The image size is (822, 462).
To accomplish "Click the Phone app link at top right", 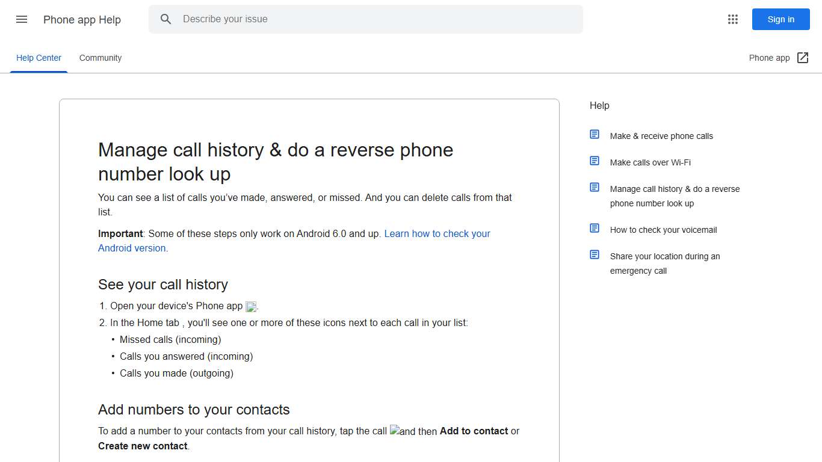I will 769,57.
